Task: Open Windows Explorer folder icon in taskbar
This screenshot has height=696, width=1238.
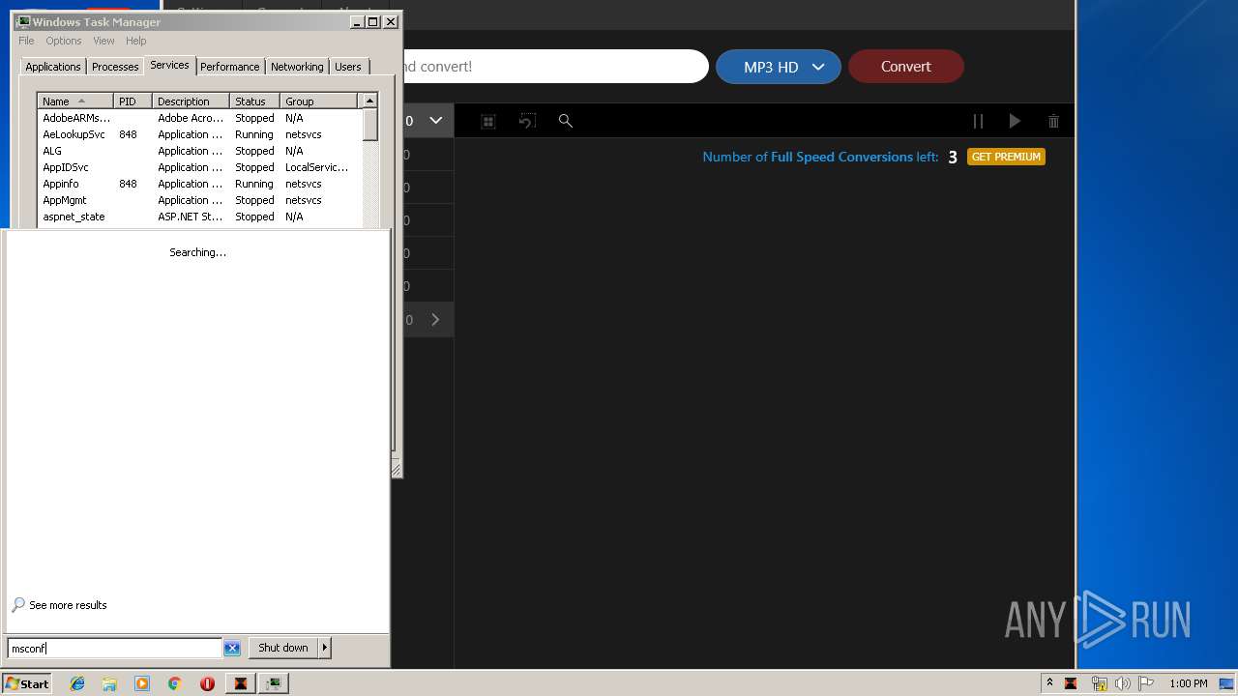Action: pyautogui.click(x=109, y=683)
